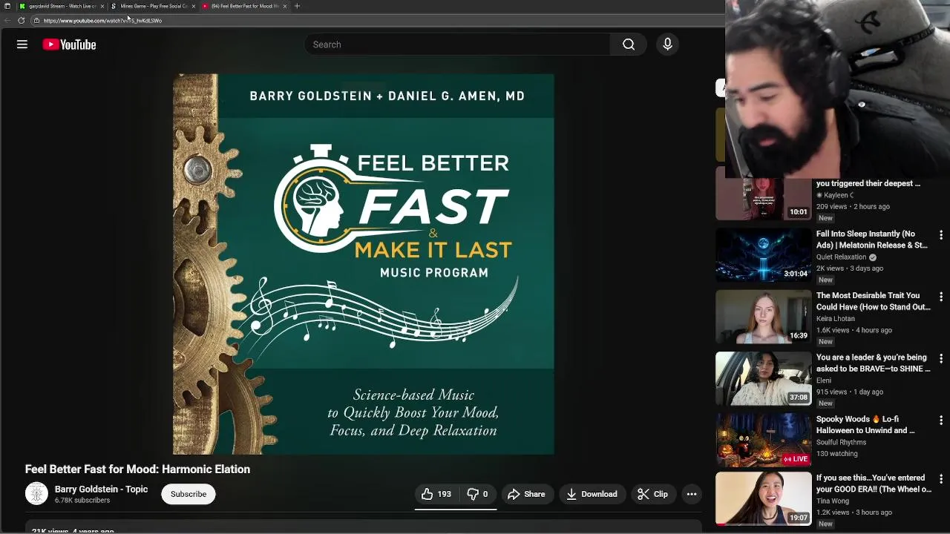The image size is (950, 534).
Task: Visit Quiet Relaxation channel
Action: 841,257
